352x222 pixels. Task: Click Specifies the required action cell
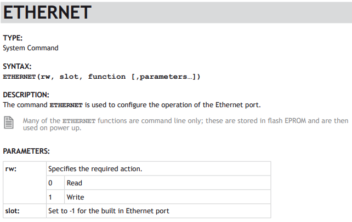[x=158, y=169]
